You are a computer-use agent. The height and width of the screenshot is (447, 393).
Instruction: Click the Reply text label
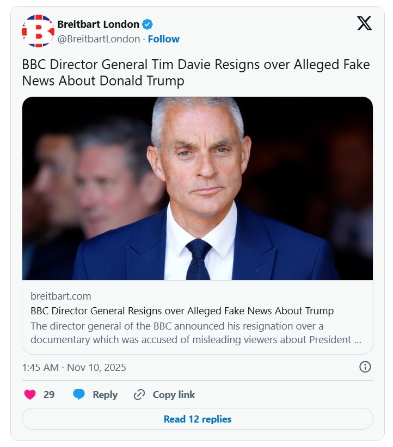click(x=105, y=395)
